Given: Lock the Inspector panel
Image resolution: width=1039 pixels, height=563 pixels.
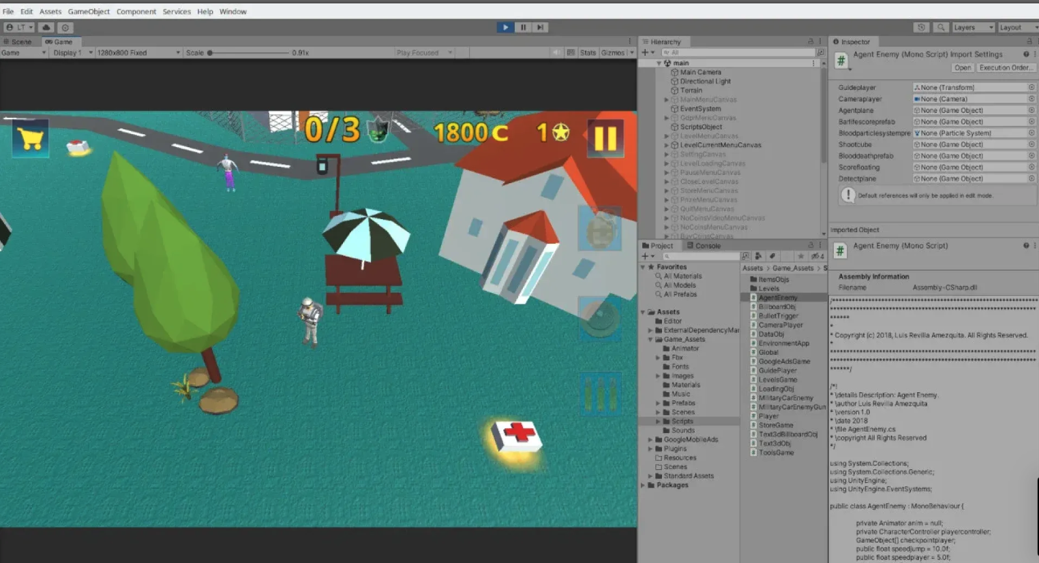Looking at the screenshot, I should 1029,42.
